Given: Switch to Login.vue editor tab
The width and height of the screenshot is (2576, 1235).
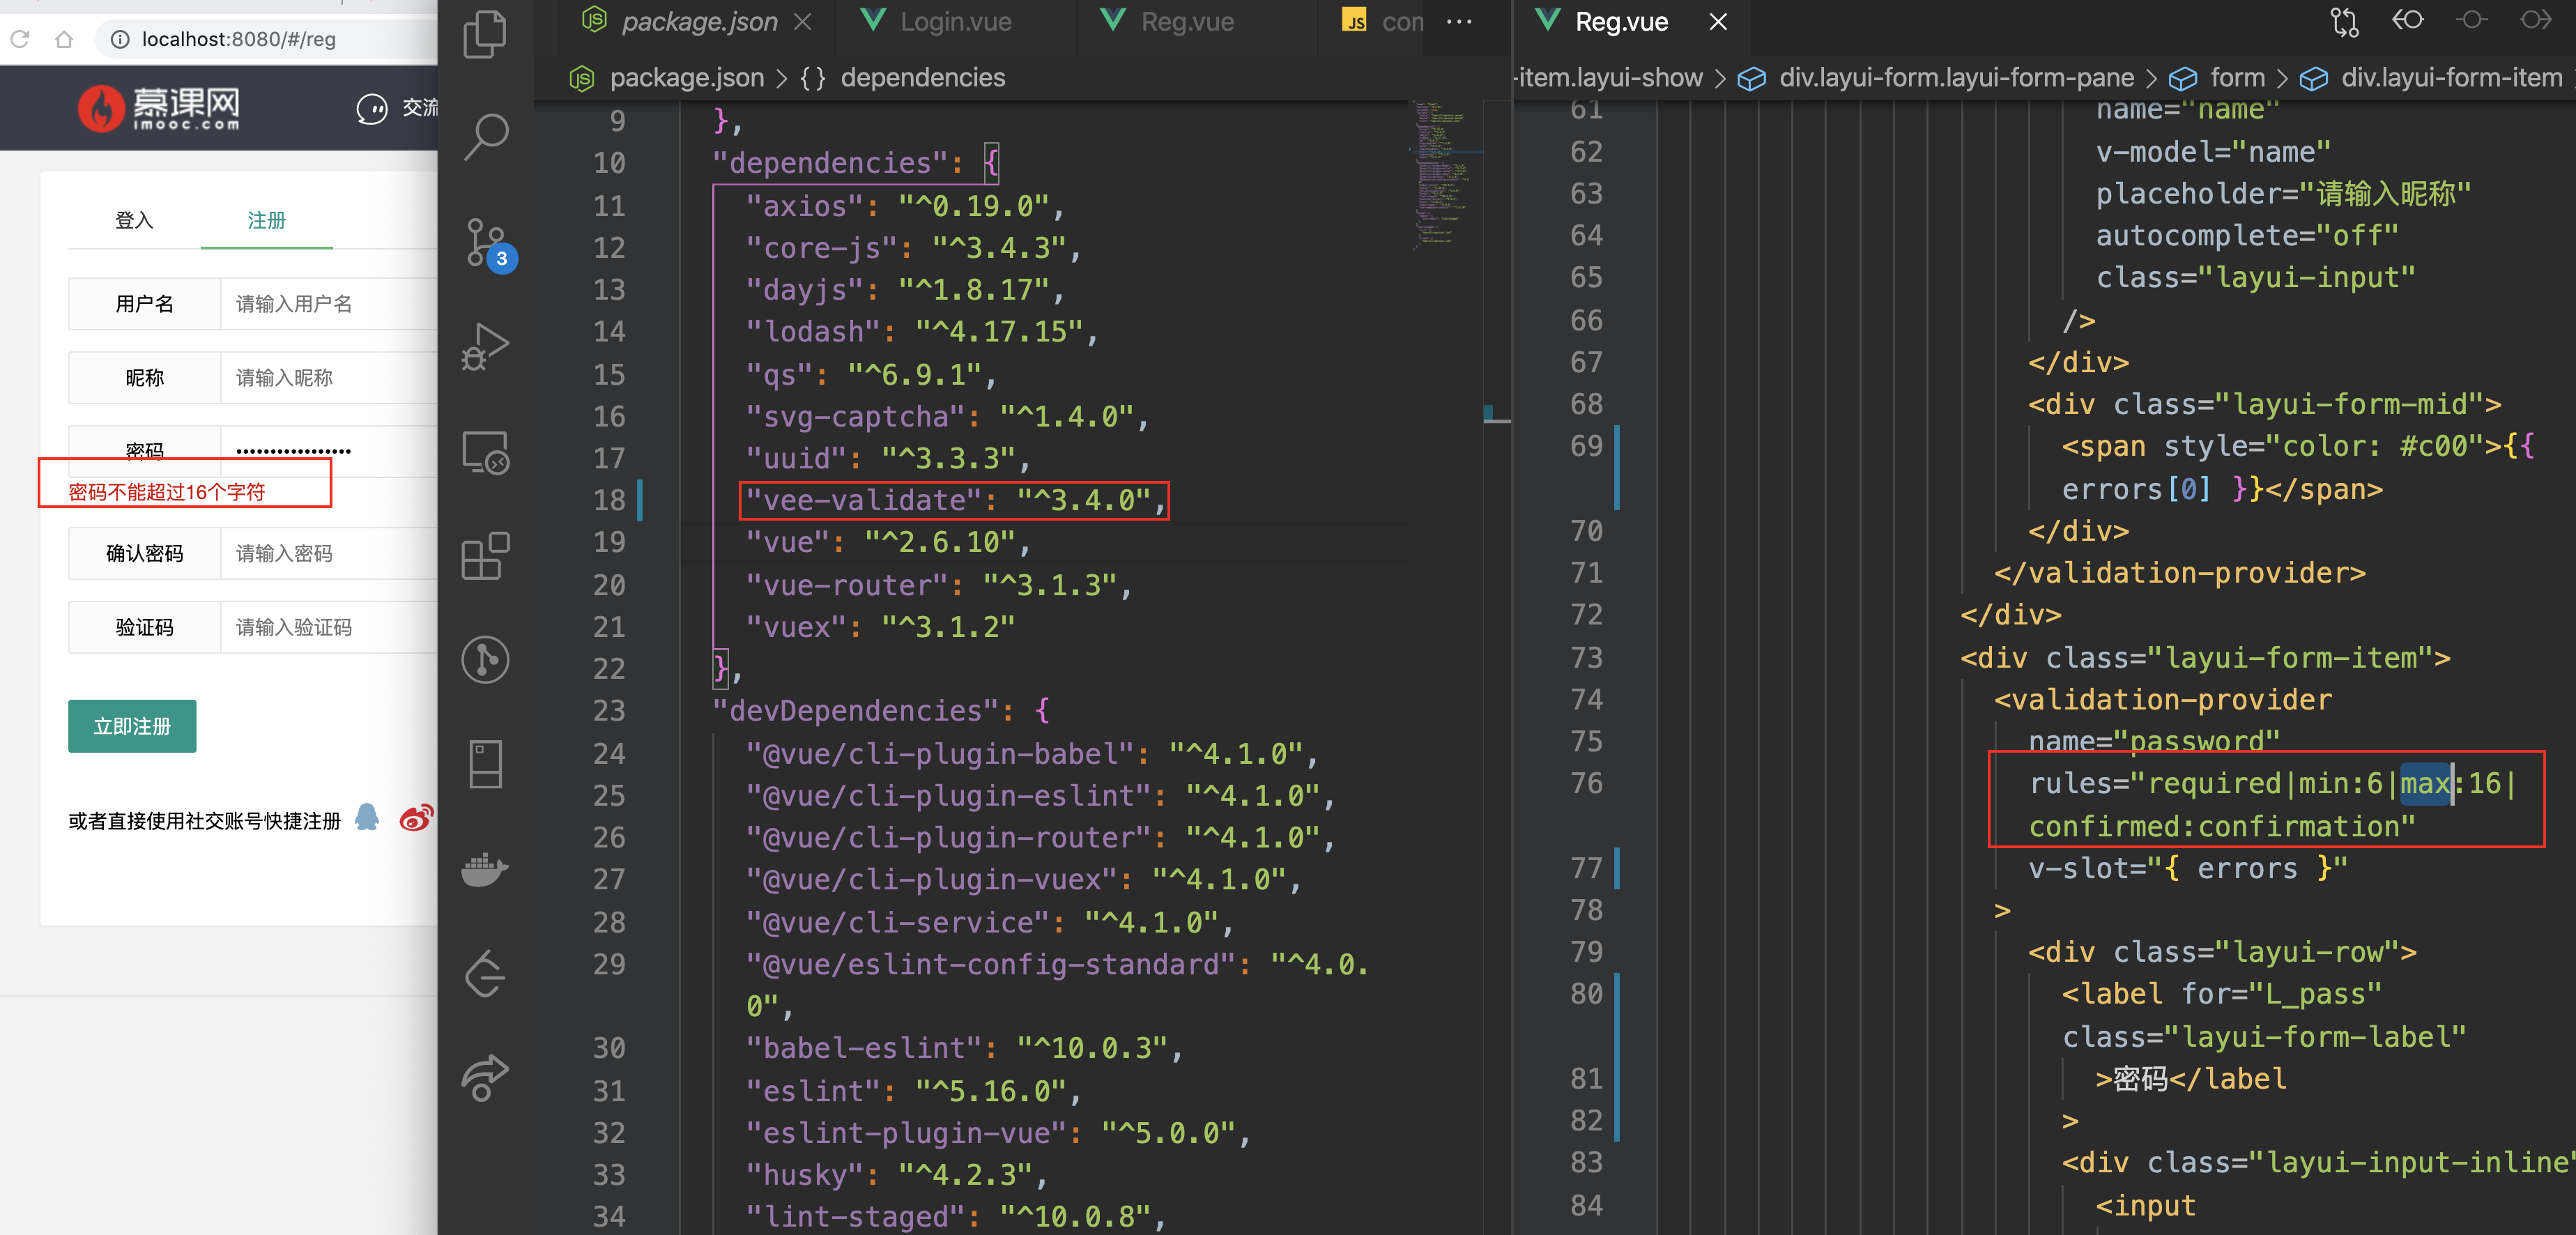Looking at the screenshot, I should (x=956, y=21).
